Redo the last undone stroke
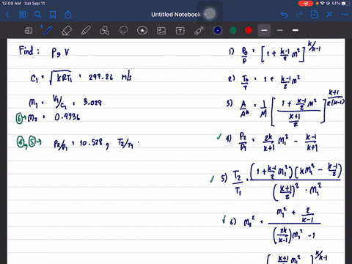The width and height of the screenshot is (352, 264). pyautogui.click(x=299, y=15)
